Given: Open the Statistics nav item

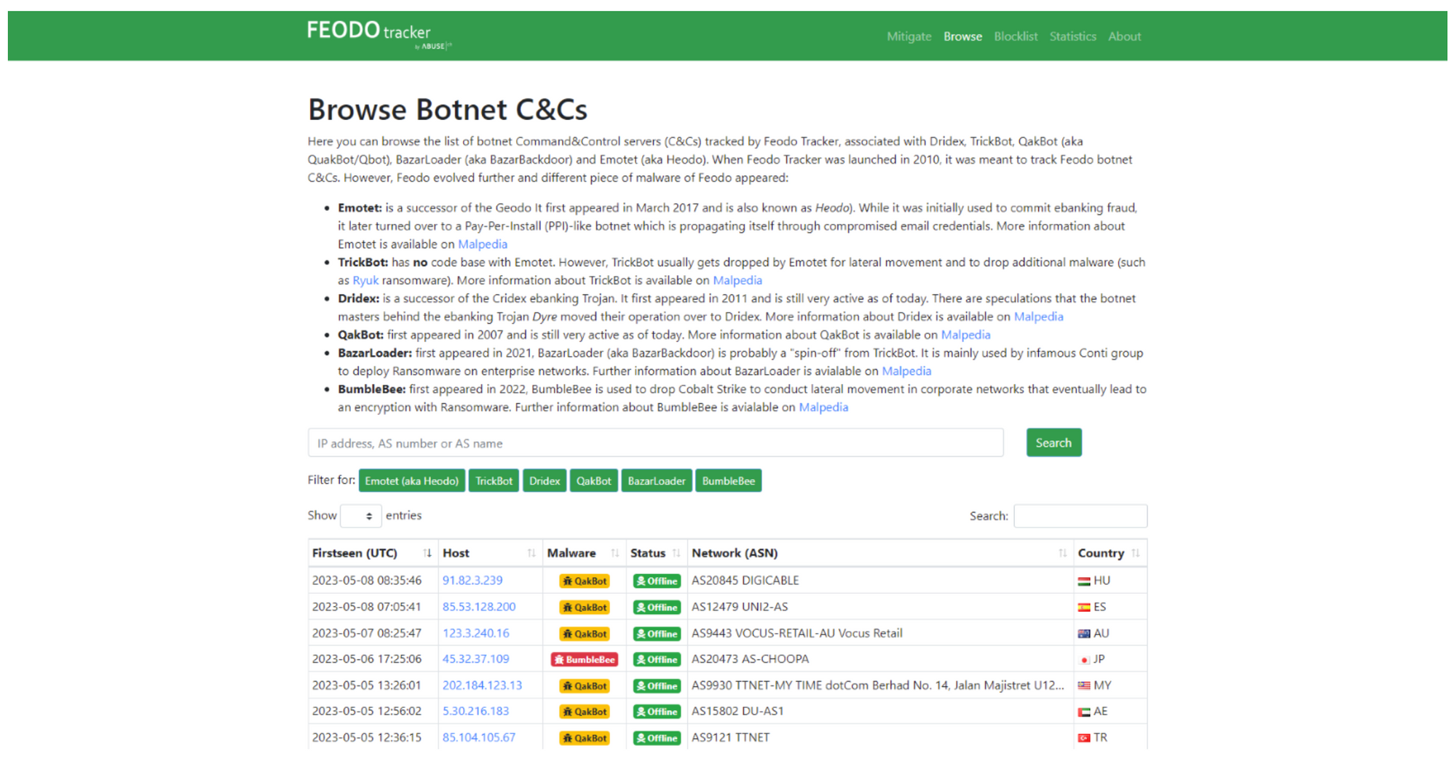Looking at the screenshot, I should tap(1072, 36).
